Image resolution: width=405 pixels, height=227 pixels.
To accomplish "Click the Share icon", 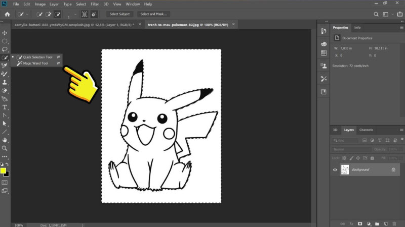I will point(400,14).
